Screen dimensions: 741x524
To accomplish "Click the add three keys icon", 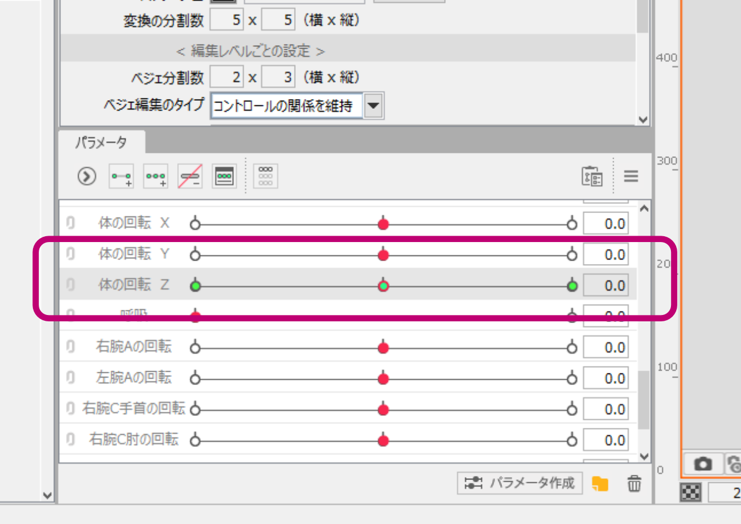I will (x=156, y=177).
